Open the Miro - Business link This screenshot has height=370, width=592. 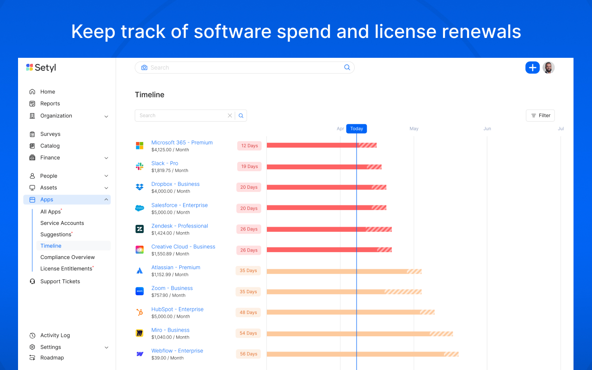point(170,330)
